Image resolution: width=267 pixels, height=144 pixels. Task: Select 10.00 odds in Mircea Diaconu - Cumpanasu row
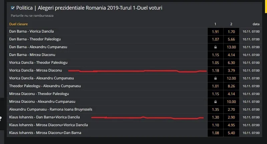point(231,101)
